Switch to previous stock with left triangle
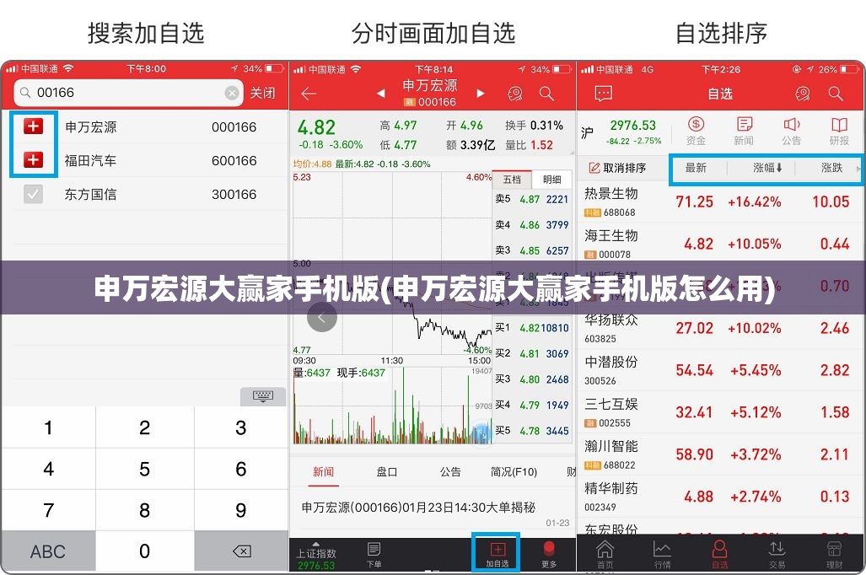The image size is (866, 575). [x=380, y=94]
